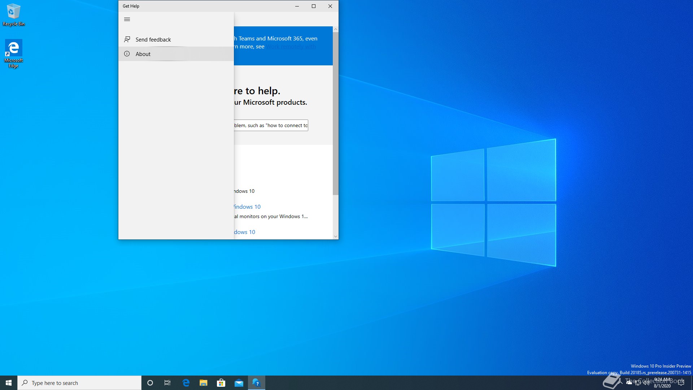The height and width of the screenshot is (390, 693).
Task: Open the About page
Action: click(176, 54)
